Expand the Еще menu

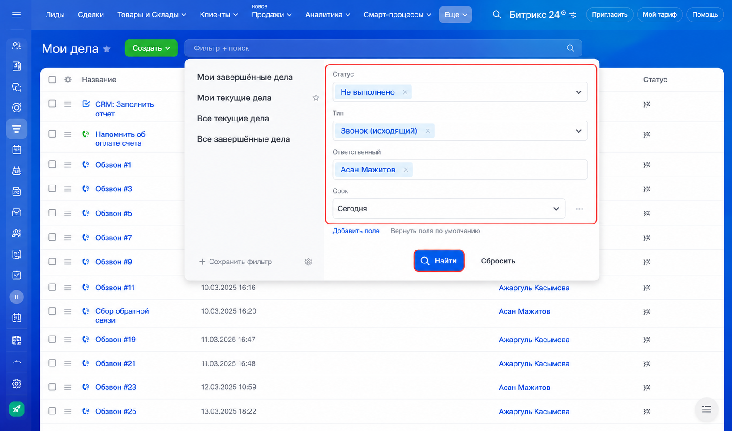click(455, 15)
